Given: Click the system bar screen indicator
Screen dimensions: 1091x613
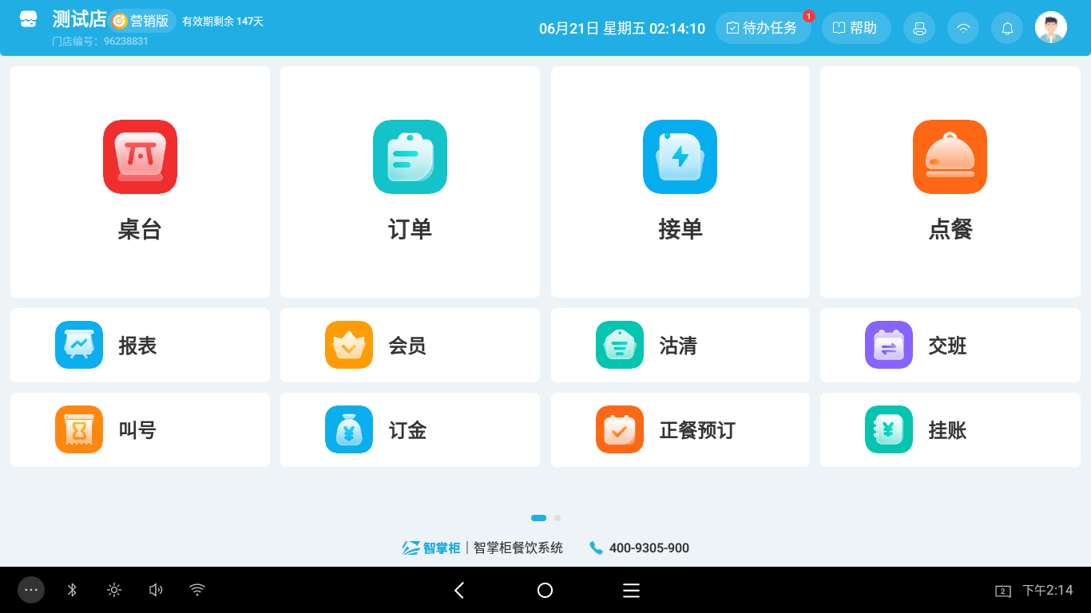Looking at the screenshot, I should point(1003,591).
